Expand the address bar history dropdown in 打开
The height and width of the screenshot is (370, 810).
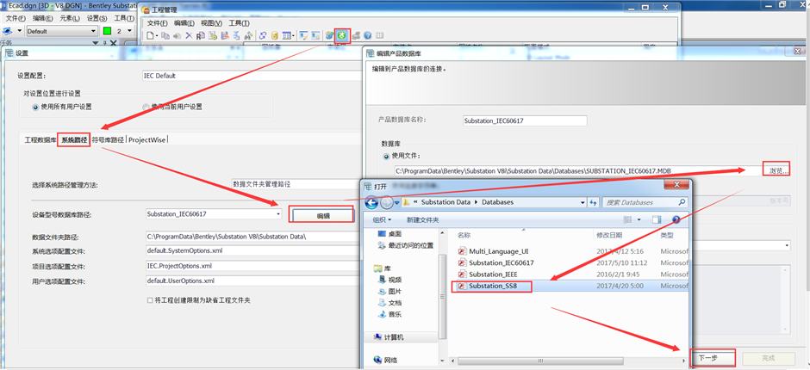583,202
